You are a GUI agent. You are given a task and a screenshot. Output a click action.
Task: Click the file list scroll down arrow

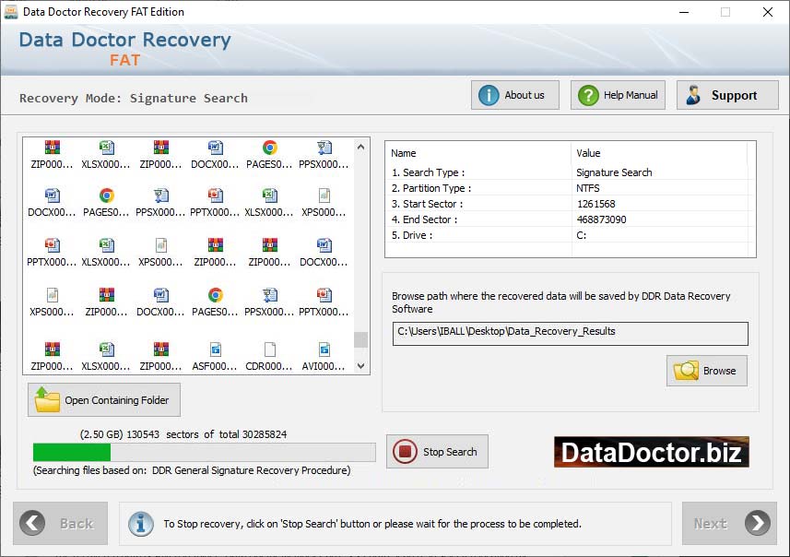361,366
